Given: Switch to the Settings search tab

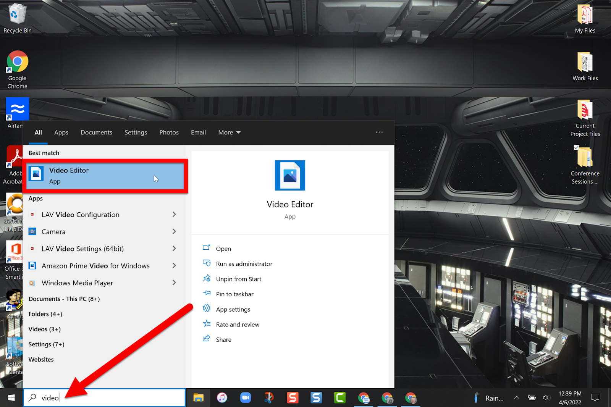Looking at the screenshot, I should (136, 132).
